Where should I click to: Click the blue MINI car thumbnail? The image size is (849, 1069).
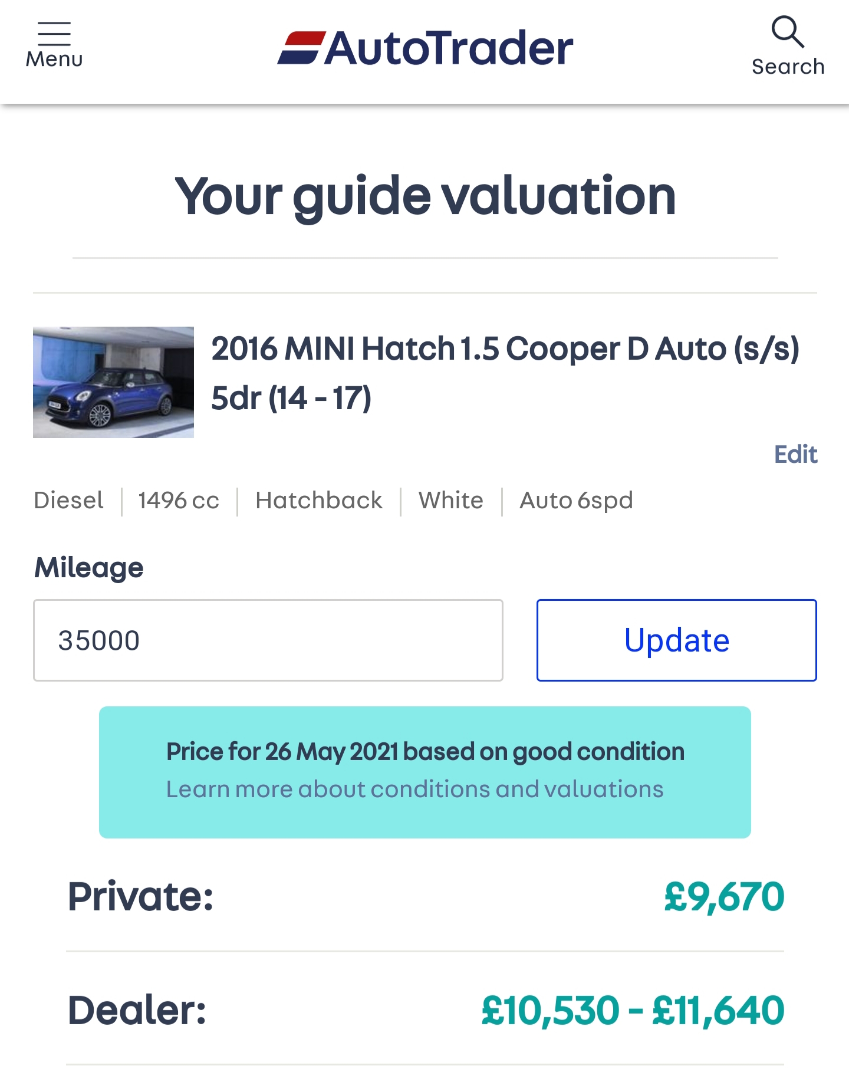pyautogui.click(x=113, y=382)
